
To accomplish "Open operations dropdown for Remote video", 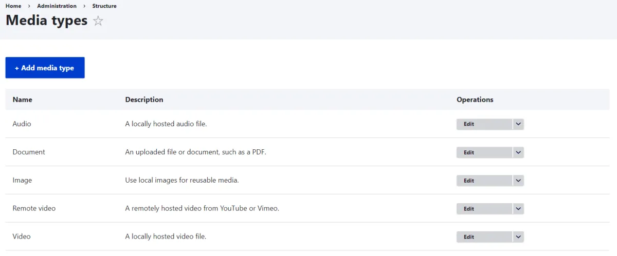I will (x=518, y=209).
